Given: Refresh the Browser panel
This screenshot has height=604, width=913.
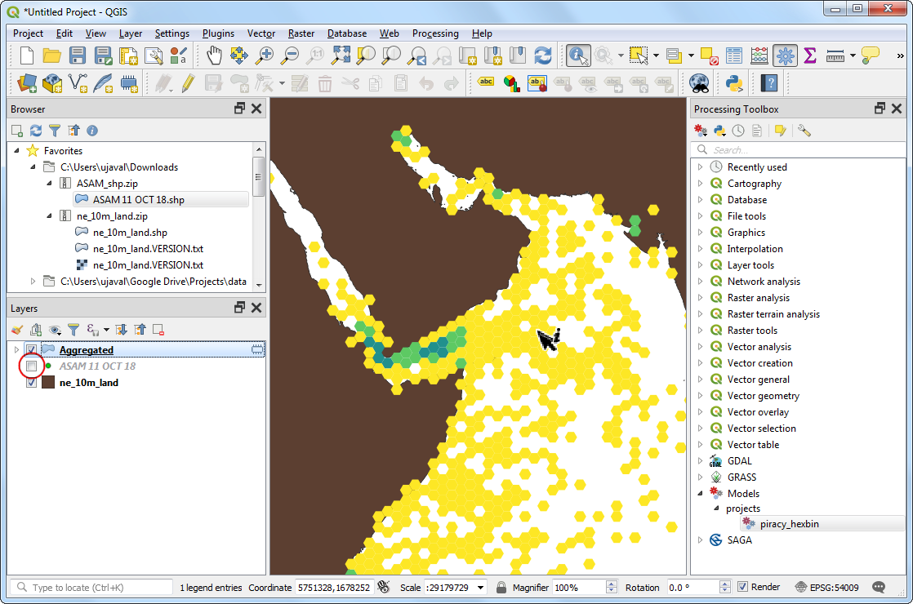Looking at the screenshot, I should click(x=36, y=131).
